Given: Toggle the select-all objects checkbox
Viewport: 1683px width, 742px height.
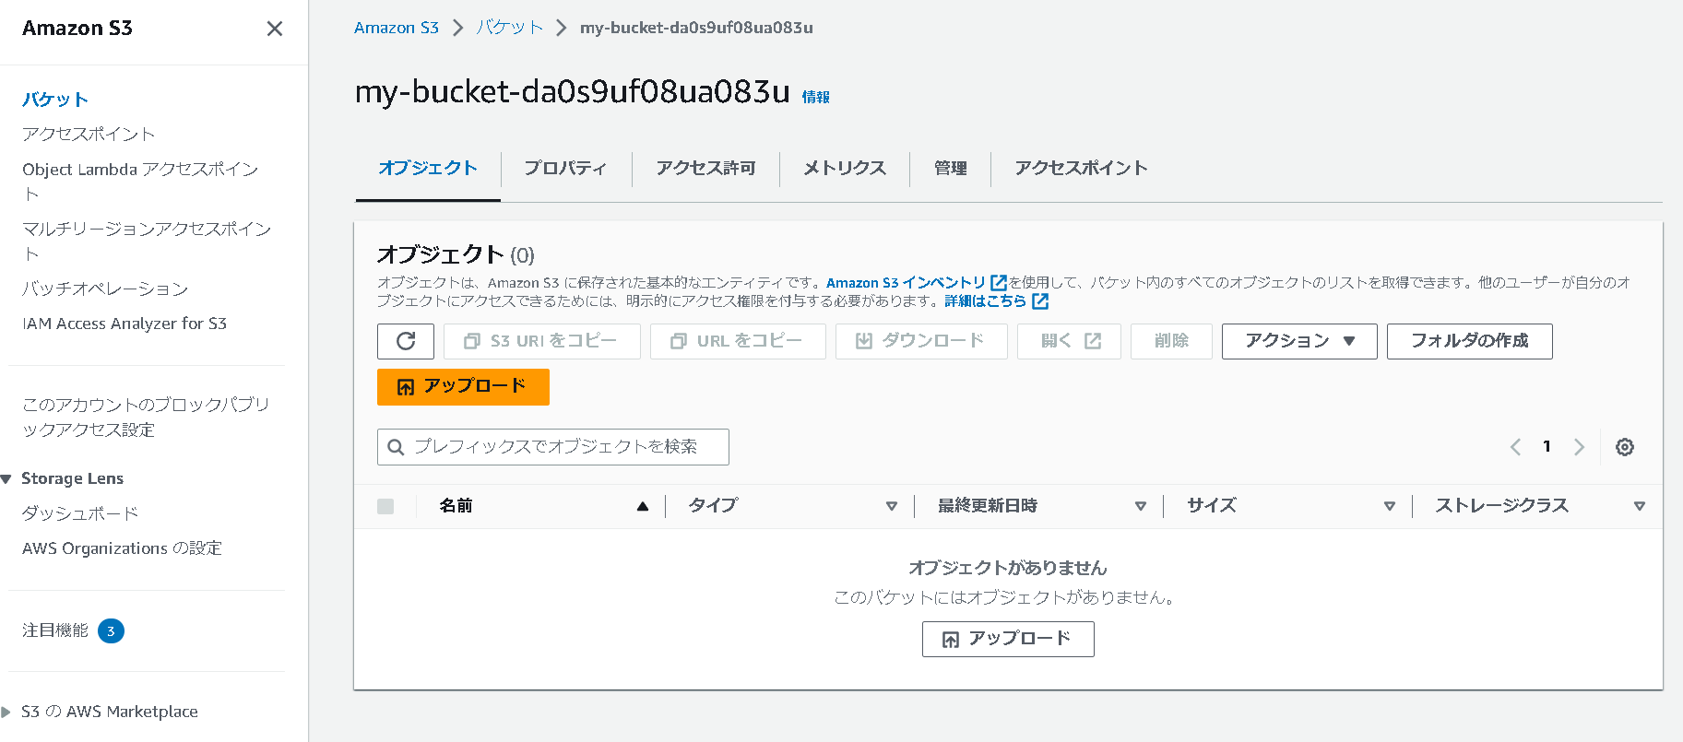Looking at the screenshot, I should [385, 506].
